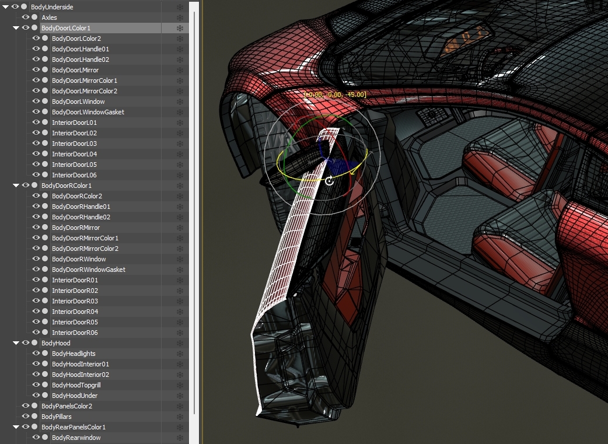
Task: Select InteriorDoorR03 in the list
Action: (x=75, y=301)
